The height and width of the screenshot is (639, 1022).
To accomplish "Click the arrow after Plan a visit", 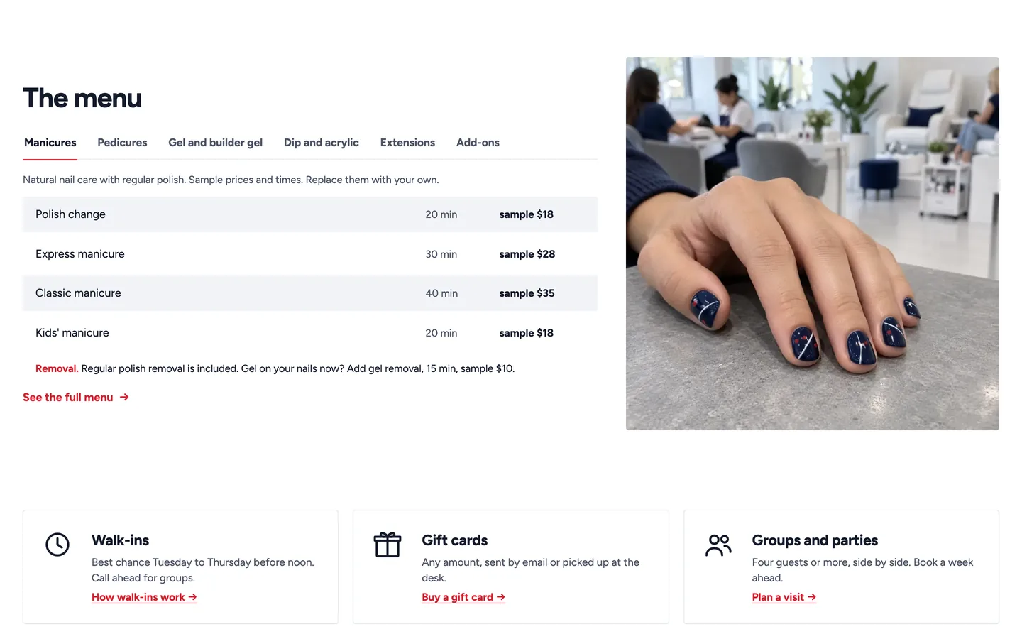I will pos(812,597).
